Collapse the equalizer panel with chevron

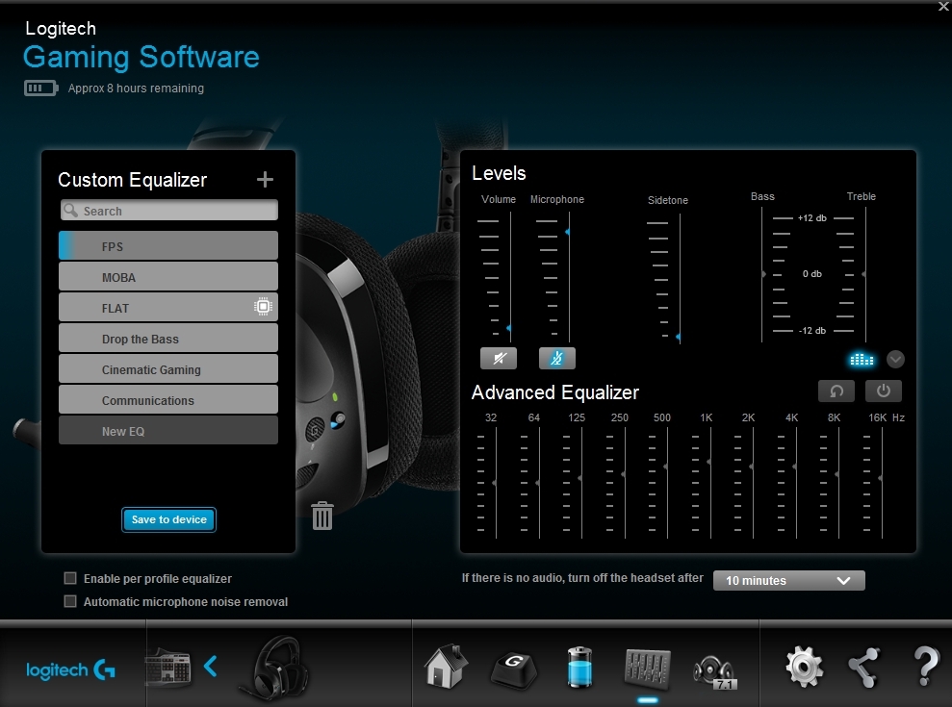pos(895,359)
